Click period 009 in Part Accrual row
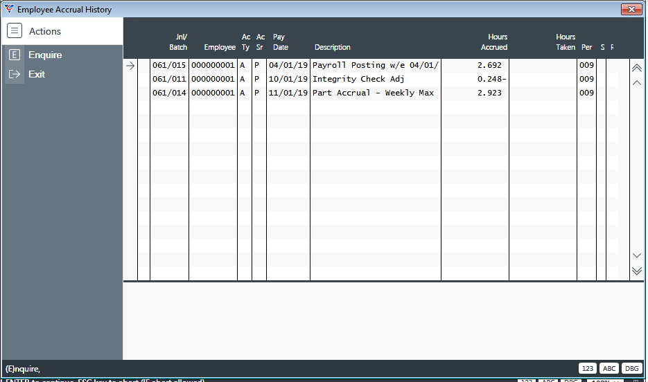Screen dimensions: 648x382 [x=586, y=93]
